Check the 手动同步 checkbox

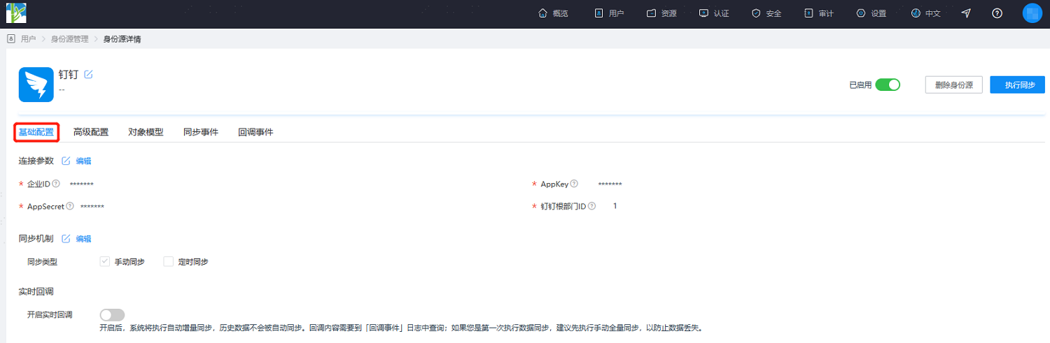point(105,261)
